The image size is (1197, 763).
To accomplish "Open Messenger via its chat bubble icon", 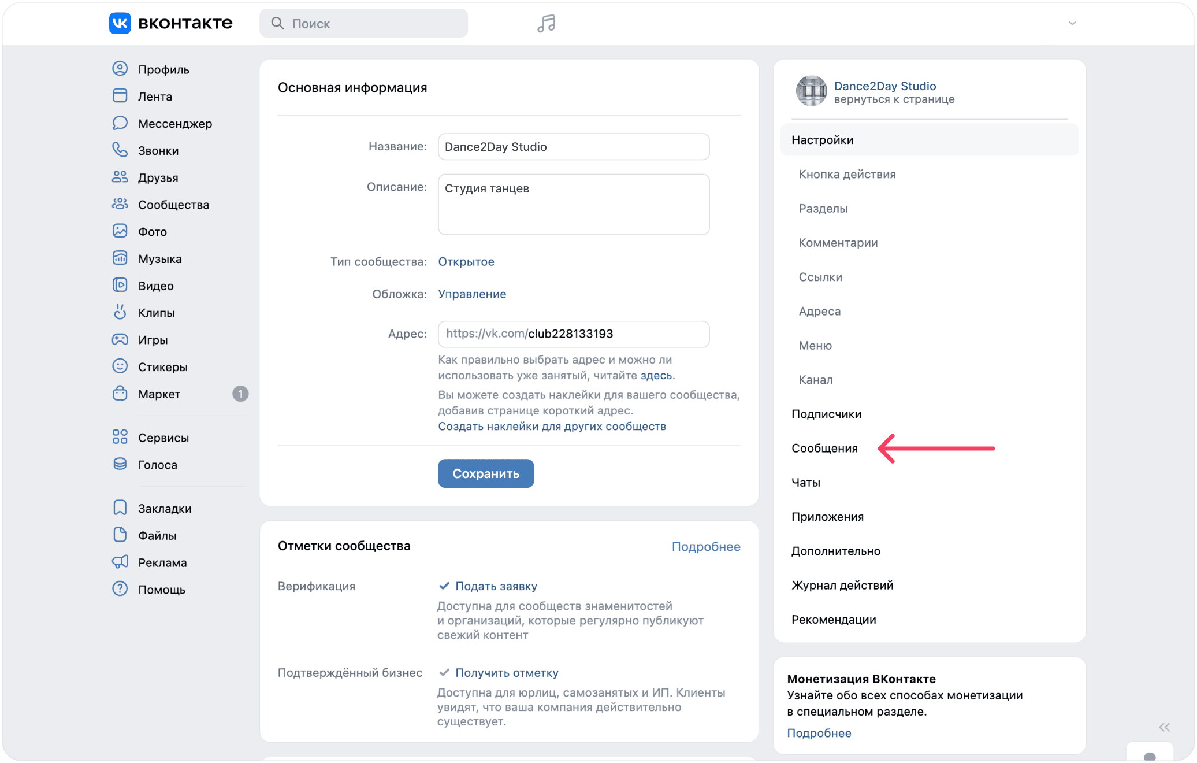I will tap(120, 123).
